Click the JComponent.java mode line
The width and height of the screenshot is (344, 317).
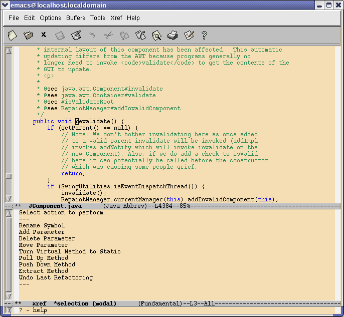pyautogui.click(x=172, y=206)
